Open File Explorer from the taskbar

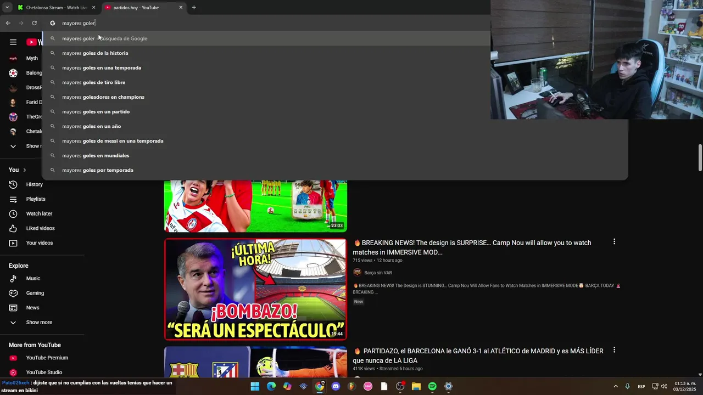point(416,386)
